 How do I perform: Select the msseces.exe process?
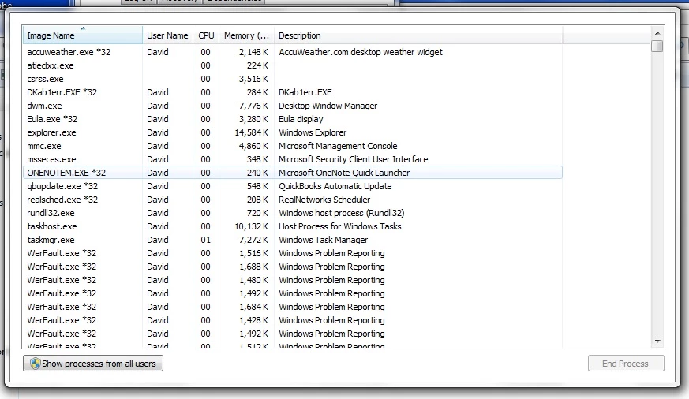[293, 159]
